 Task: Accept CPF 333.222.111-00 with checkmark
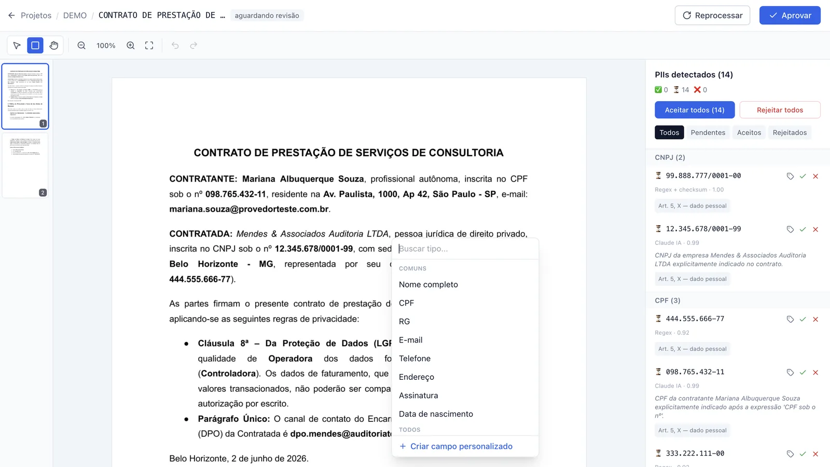click(x=803, y=454)
